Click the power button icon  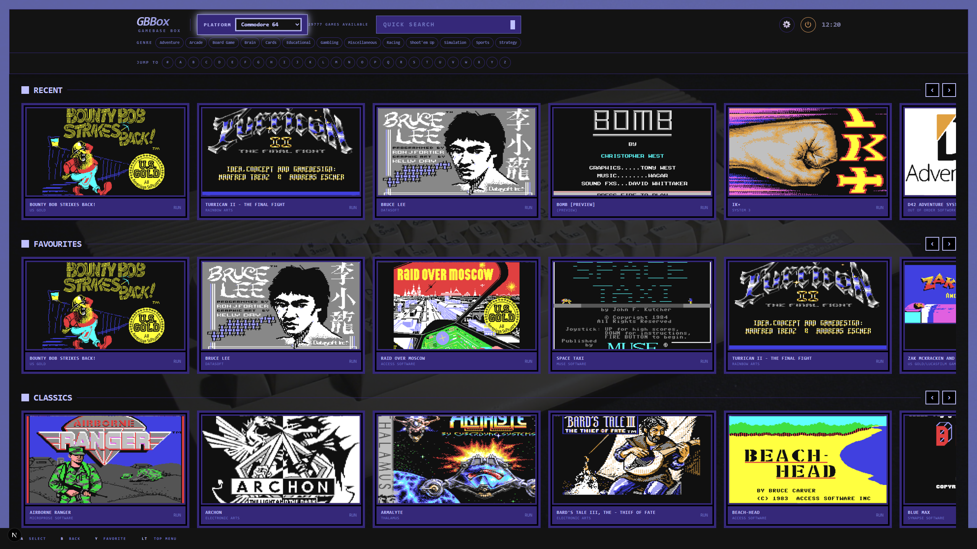(808, 24)
